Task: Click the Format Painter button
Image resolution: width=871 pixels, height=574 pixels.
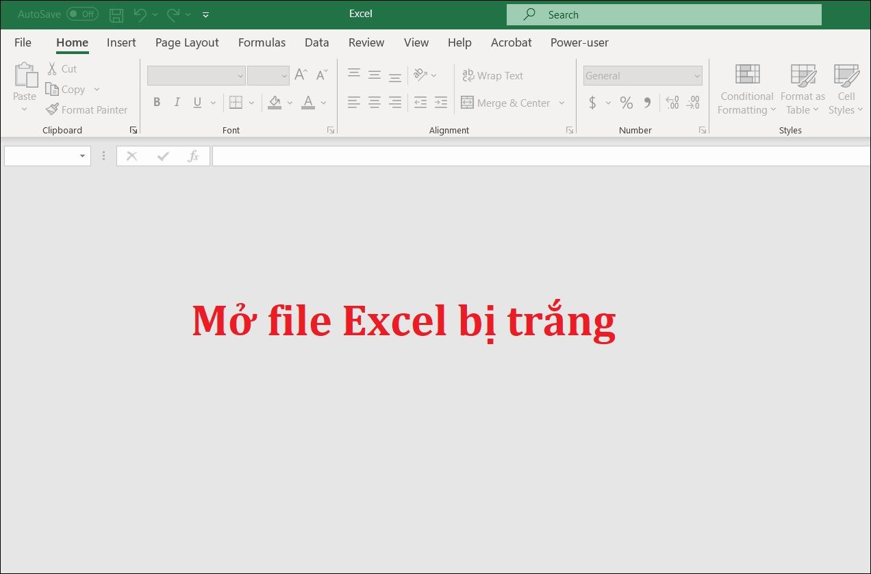Action: coord(87,109)
